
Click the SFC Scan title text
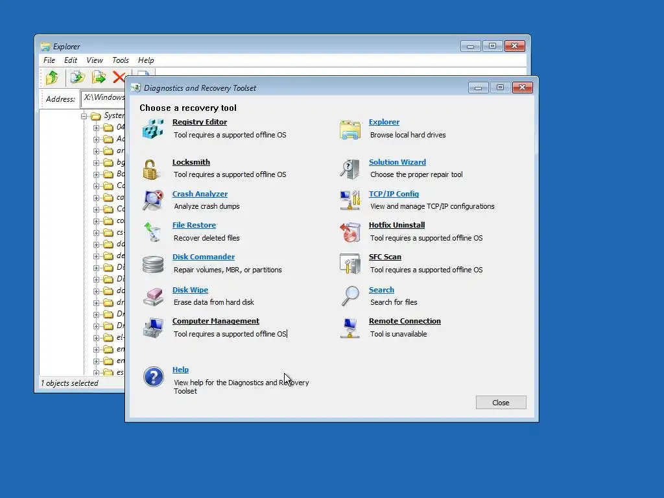[x=385, y=257]
